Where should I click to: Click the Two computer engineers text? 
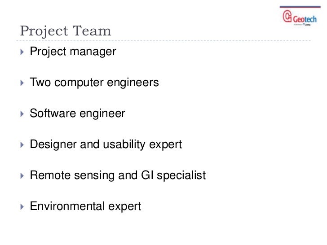(94, 82)
